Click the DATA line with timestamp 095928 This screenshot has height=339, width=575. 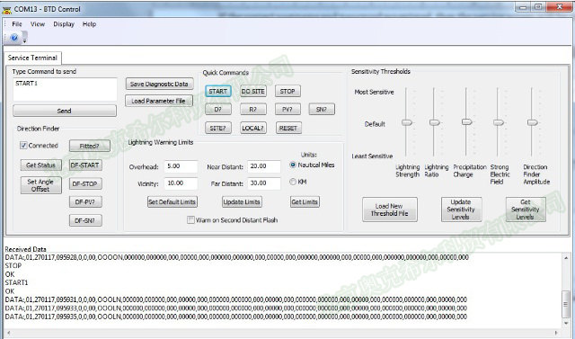coord(237,257)
